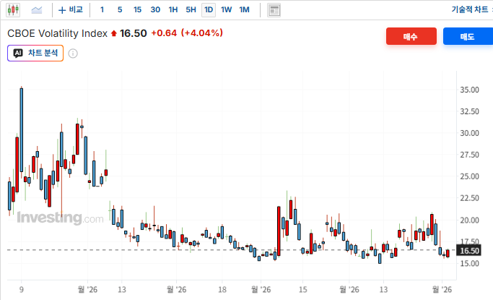This screenshot has height=300, width=493.
Task: Click the 27.50 price axis label
Action: (469, 155)
